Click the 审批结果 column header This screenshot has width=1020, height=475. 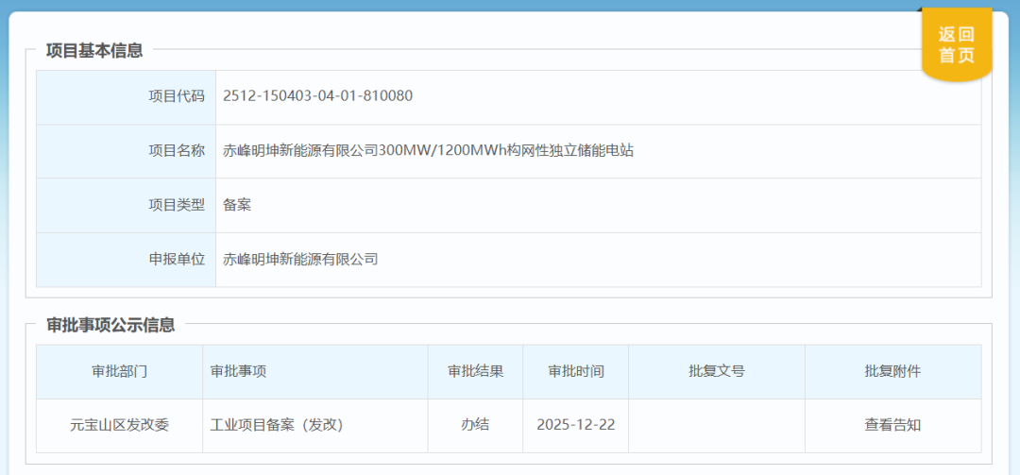point(475,371)
